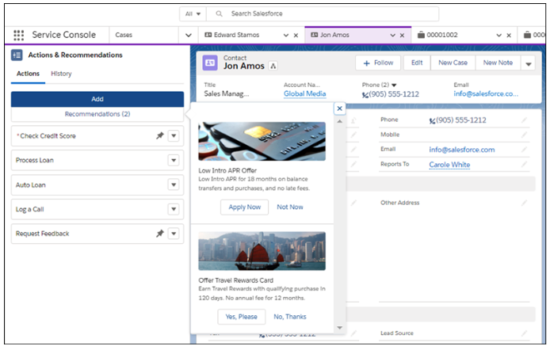Click No, Thanks on Travel Rewards Card

point(290,317)
